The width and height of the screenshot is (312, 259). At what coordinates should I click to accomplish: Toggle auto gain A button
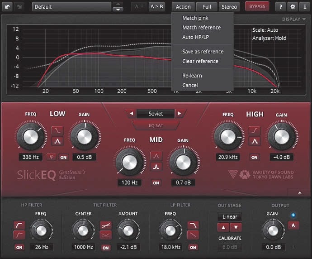(293, 225)
